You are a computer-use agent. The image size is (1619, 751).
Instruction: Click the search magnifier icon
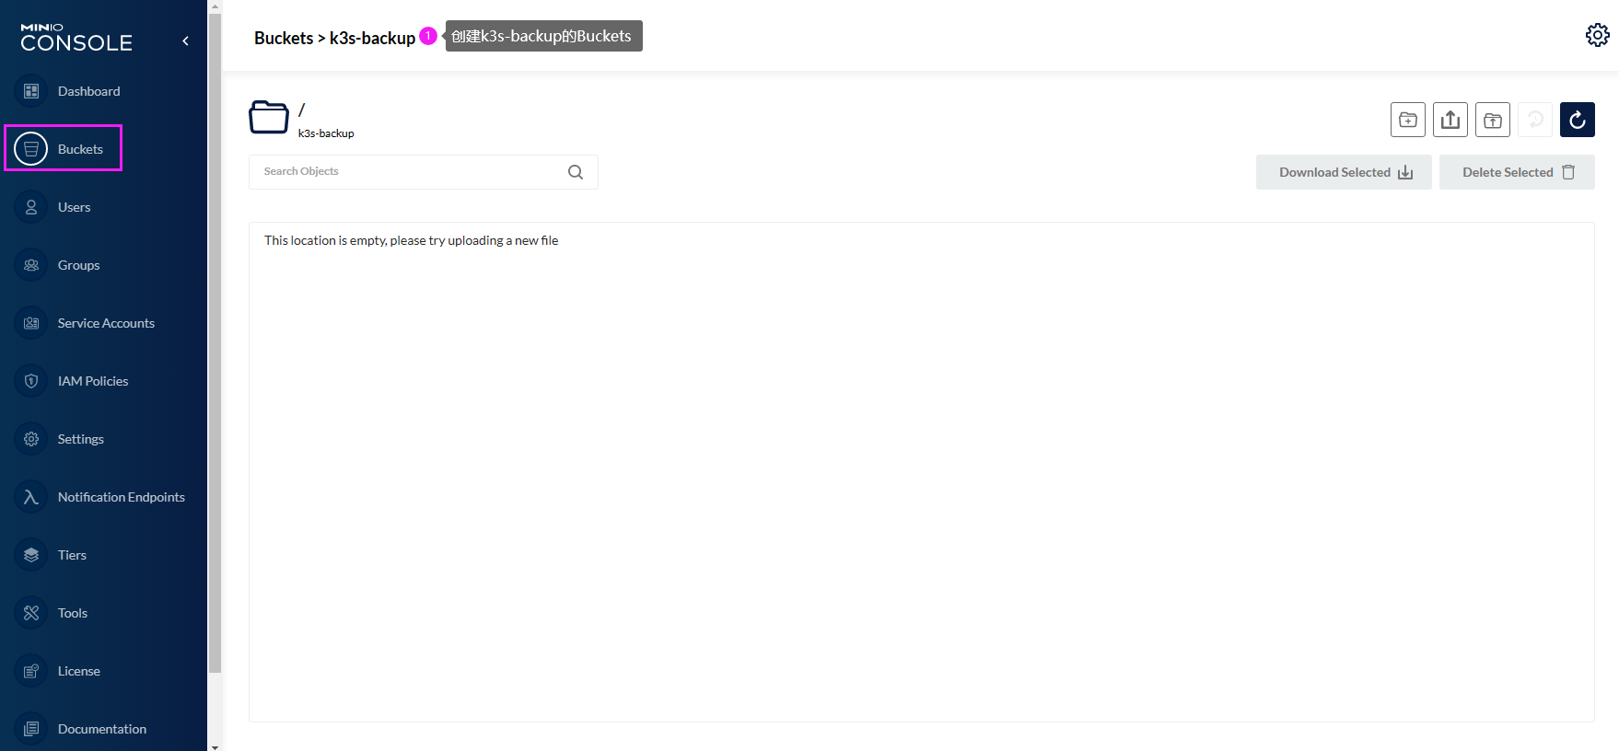(576, 172)
